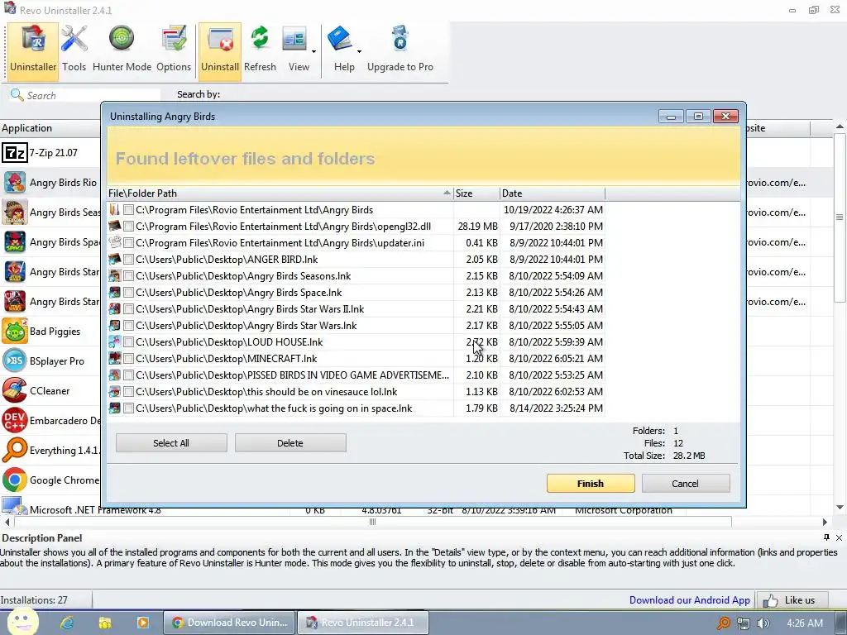This screenshot has width=847, height=635.
Task: Select the 7-Zip 21.07 icon
Action: pos(15,153)
